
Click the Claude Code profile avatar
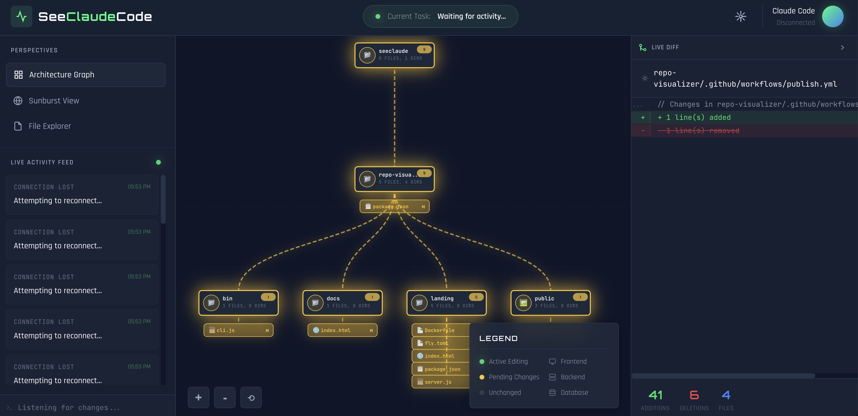pos(833,16)
